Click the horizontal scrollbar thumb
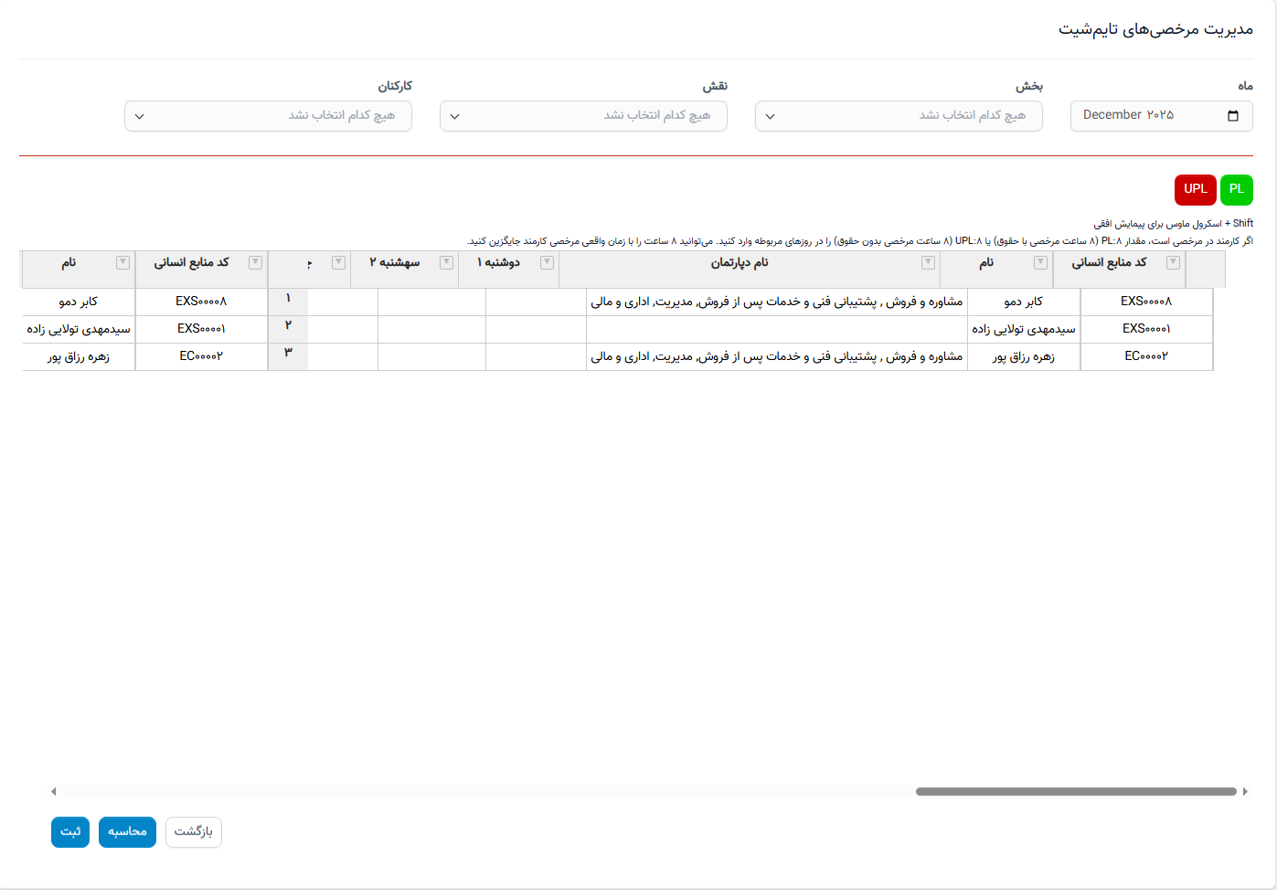1277x890 pixels. tap(1076, 791)
